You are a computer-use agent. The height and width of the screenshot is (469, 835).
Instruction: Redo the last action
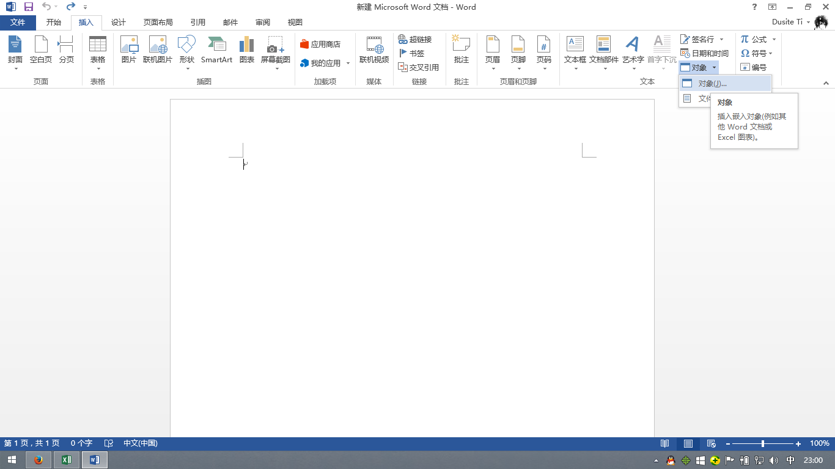[71, 7]
